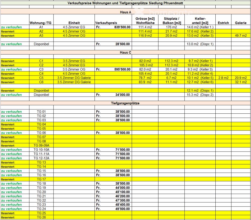Click the Haus C section header
251x220 pixels.
126,52
